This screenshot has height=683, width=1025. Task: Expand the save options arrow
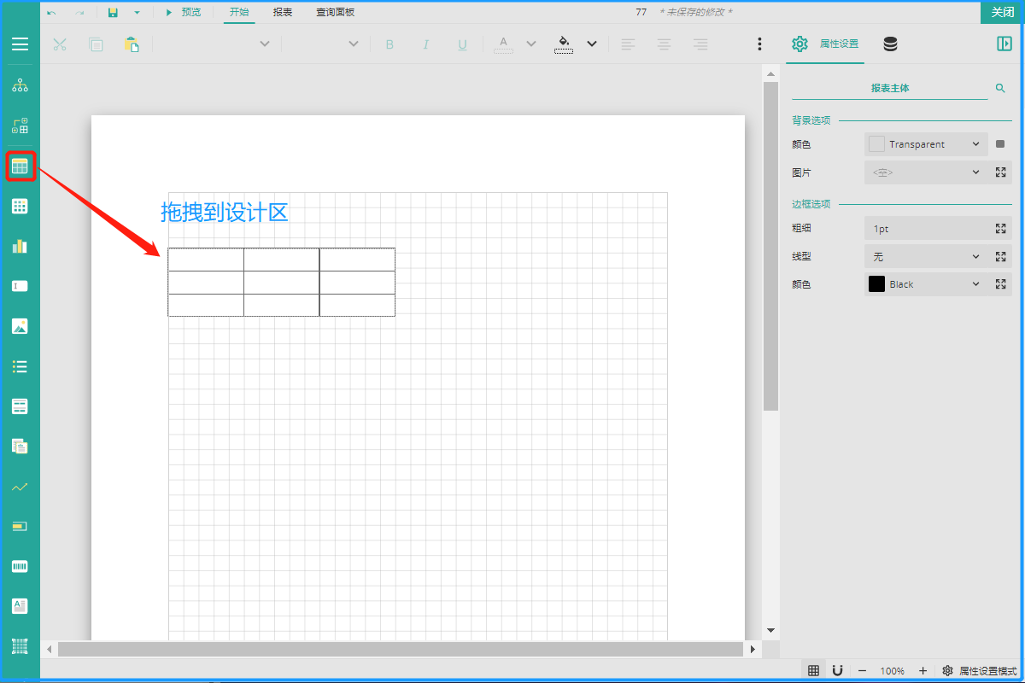pyautogui.click(x=137, y=13)
